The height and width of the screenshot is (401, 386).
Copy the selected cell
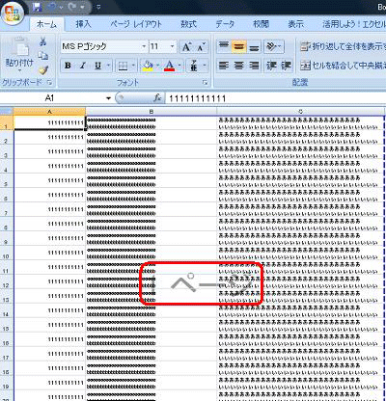coord(42,56)
